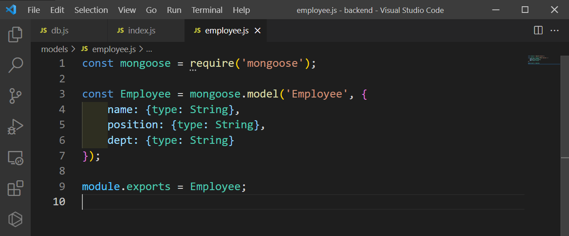569x236 pixels.
Task: Close the employee.js tab
Action: (x=257, y=31)
